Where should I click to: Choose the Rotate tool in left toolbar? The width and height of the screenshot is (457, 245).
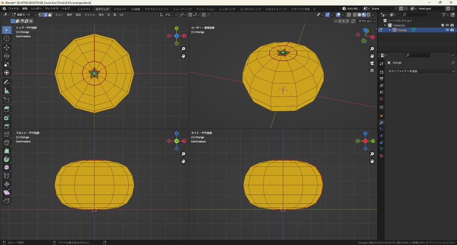(7, 56)
